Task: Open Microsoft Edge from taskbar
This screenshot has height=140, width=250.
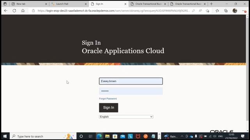Action: [99, 136]
